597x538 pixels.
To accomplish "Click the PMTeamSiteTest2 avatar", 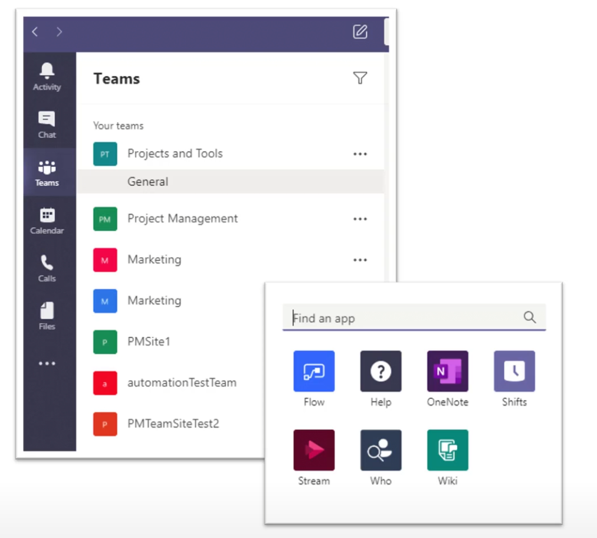I will [x=105, y=424].
